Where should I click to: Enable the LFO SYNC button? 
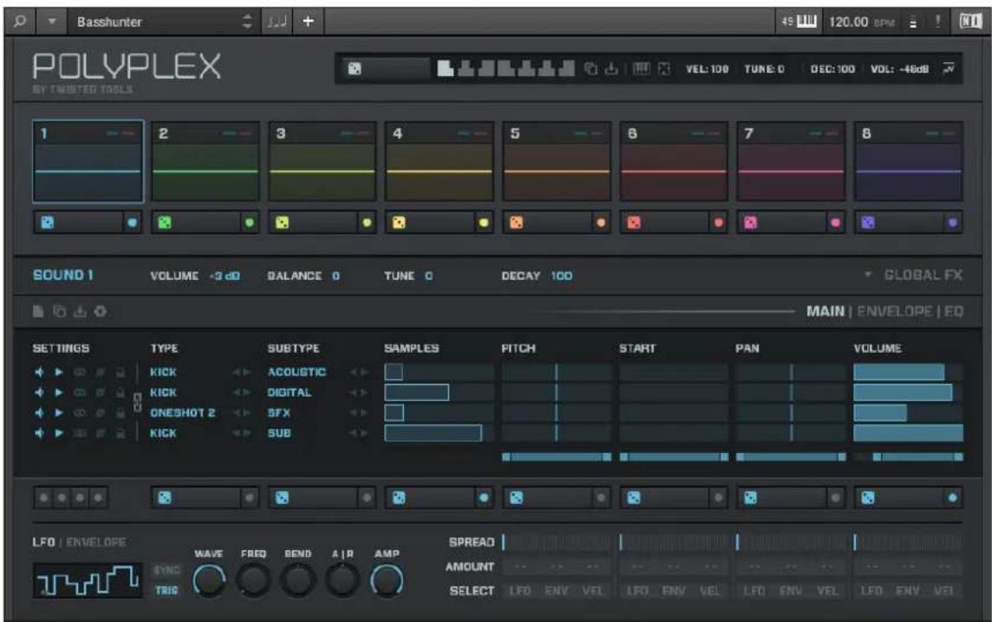click(x=166, y=570)
